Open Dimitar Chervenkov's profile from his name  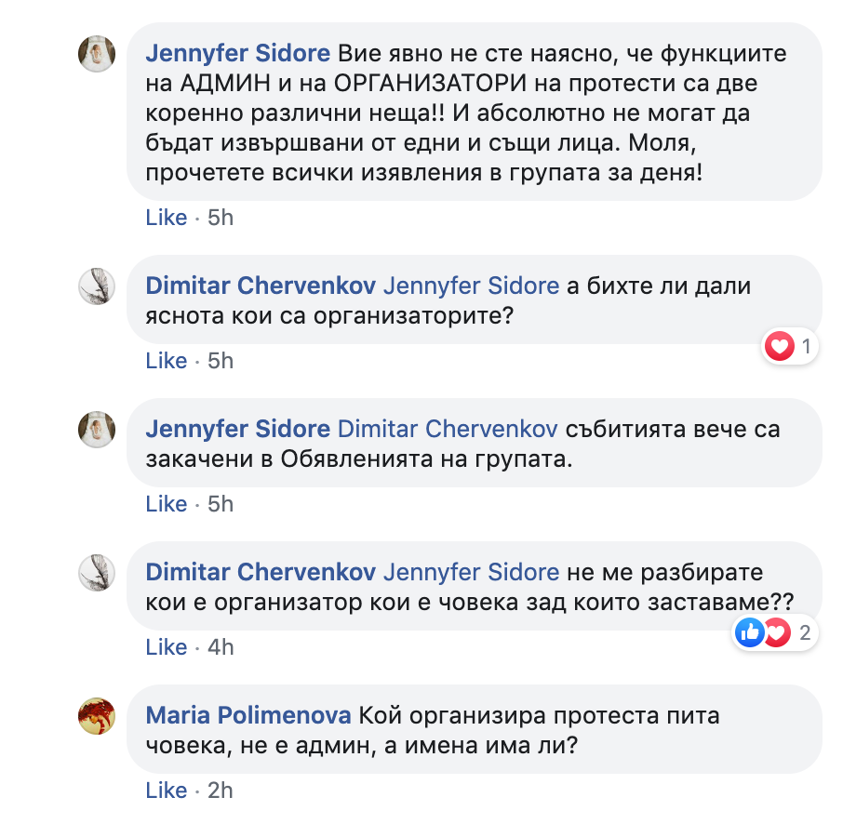[x=261, y=286]
